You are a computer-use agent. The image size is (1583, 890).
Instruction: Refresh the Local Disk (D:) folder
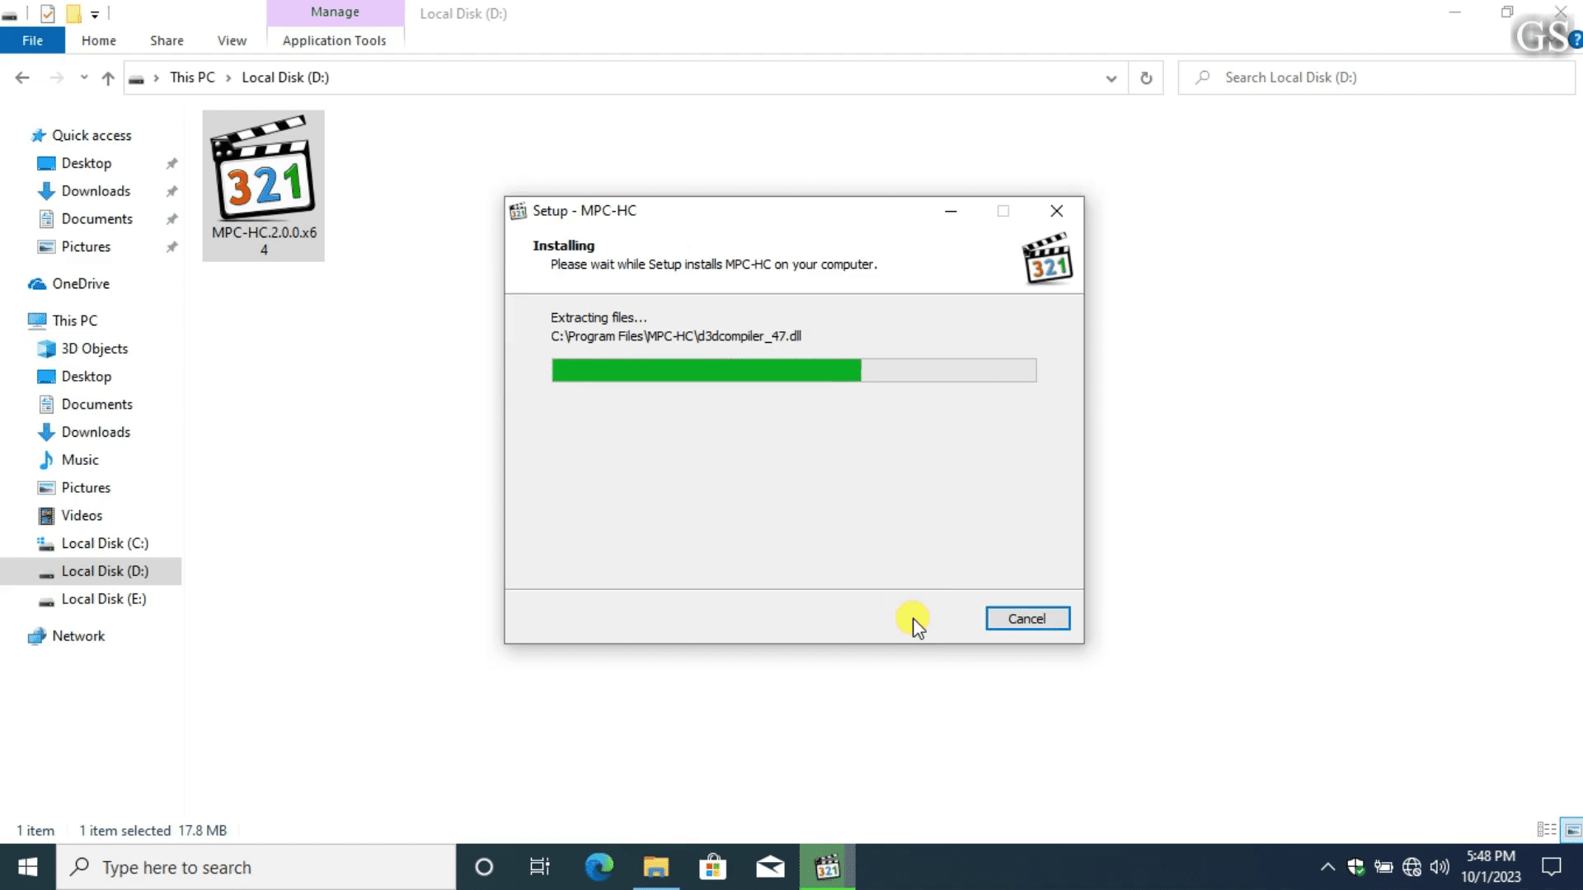(1146, 78)
